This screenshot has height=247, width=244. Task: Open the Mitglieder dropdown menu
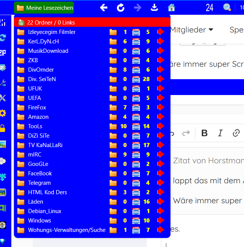[x=192, y=30]
